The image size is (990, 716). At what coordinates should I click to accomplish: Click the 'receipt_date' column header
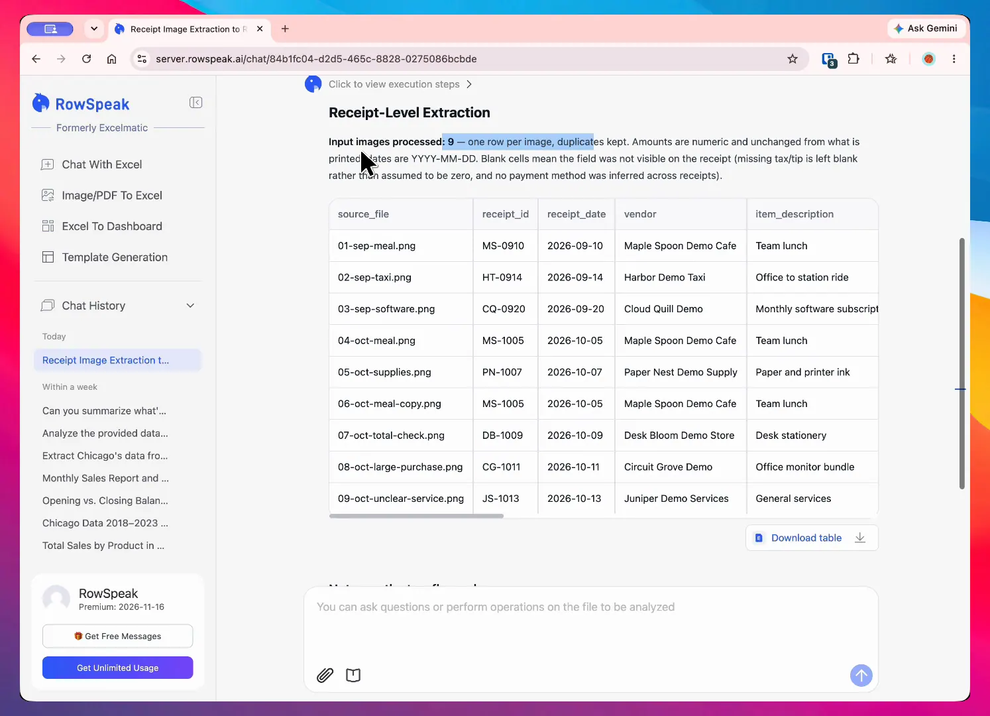[x=577, y=214]
